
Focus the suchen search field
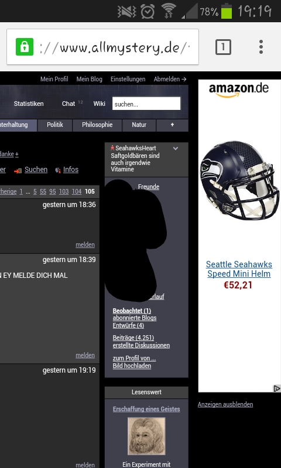[146, 104]
